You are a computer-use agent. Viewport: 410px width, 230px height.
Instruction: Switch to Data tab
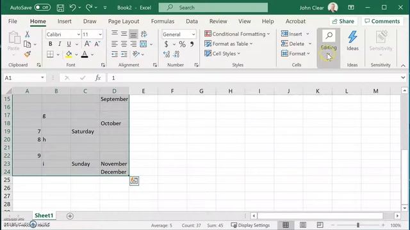click(192, 21)
